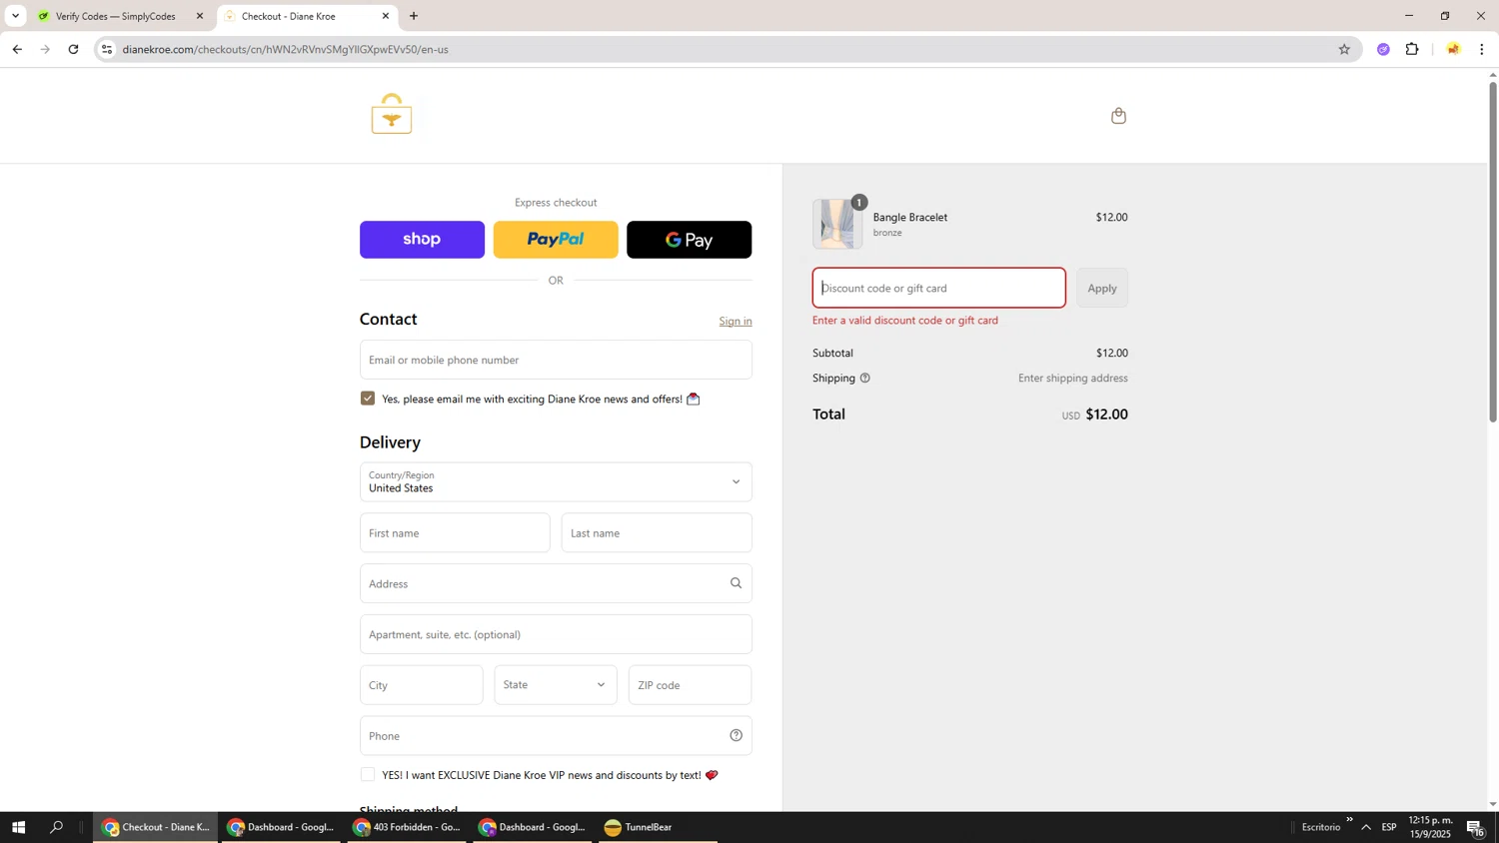Screen dimensions: 1499x843
Task: Click the Last name field
Action: pos(657,533)
